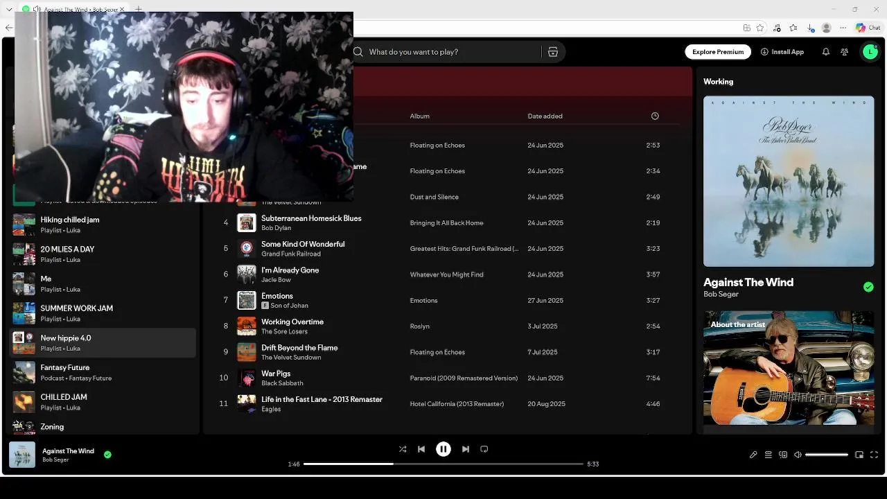
Task: Open SUMMER WORK JAM playlist
Action: 104,313
